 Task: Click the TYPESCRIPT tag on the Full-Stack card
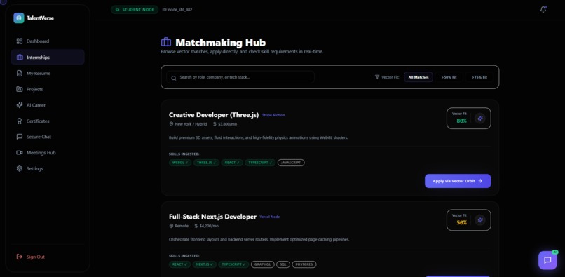click(x=233, y=264)
